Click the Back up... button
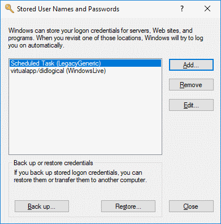 coord(42,206)
